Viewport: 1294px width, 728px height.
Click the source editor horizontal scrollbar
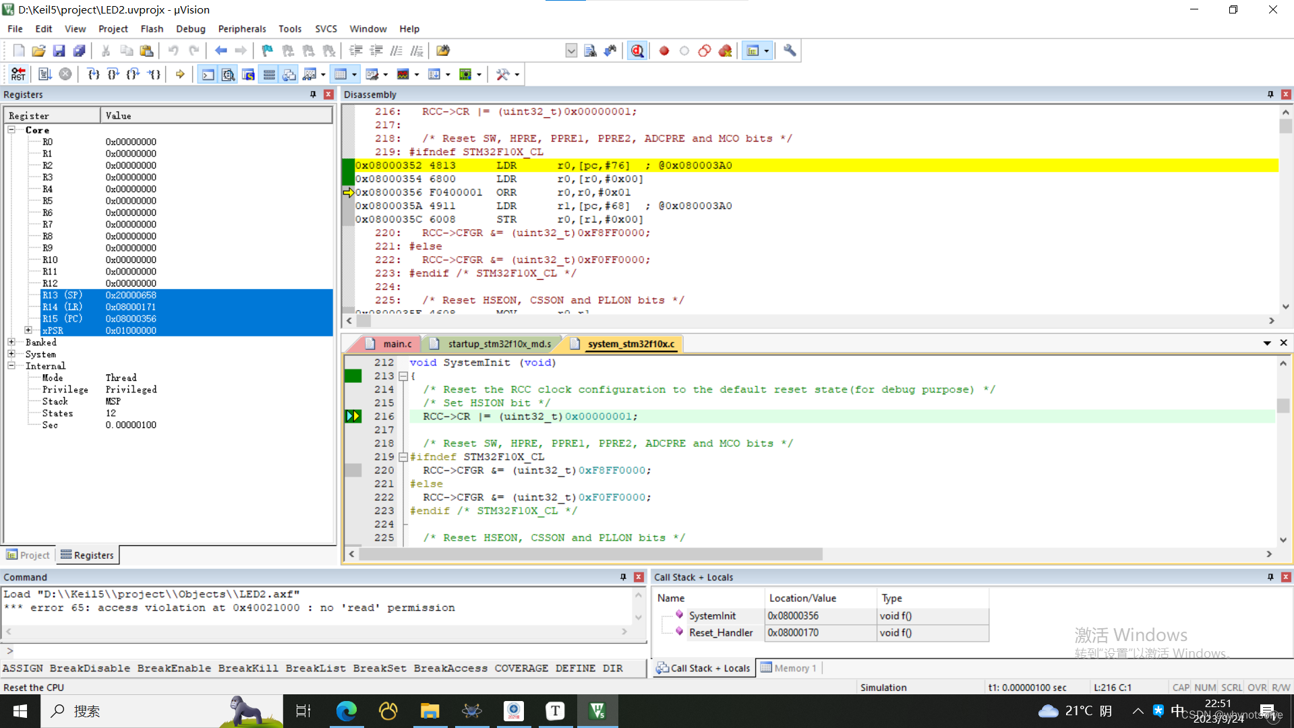(x=590, y=554)
